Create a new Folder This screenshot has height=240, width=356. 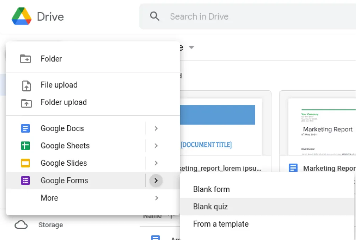pos(51,59)
